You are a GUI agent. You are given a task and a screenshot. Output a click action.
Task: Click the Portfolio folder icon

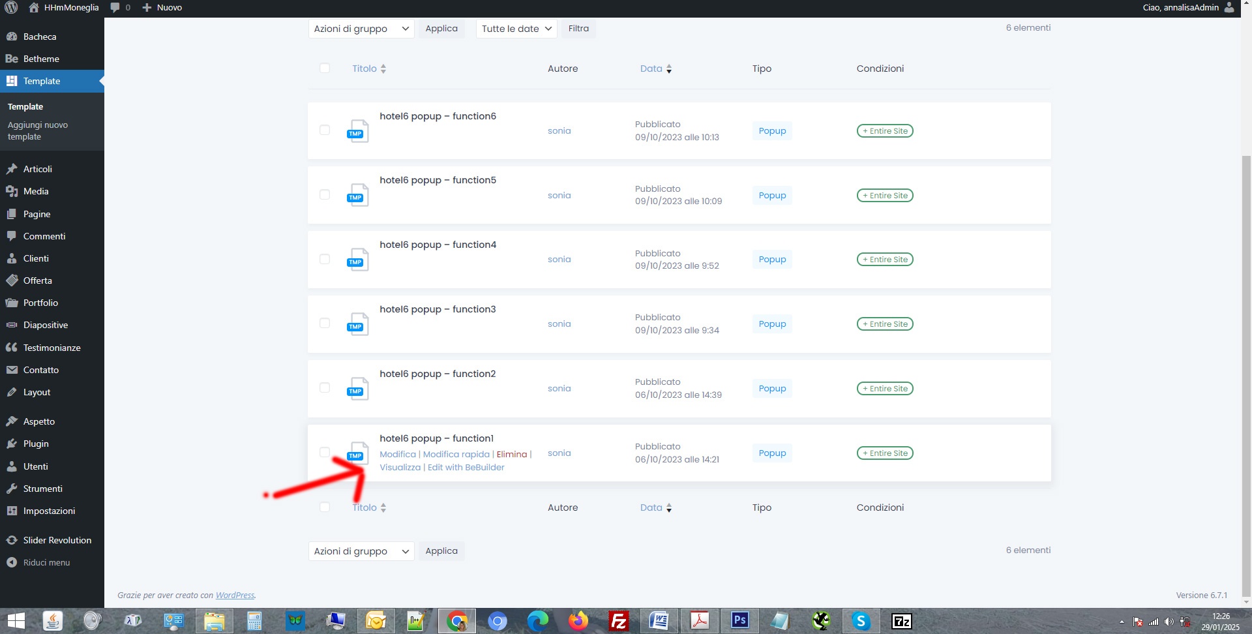(x=12, y=303)
